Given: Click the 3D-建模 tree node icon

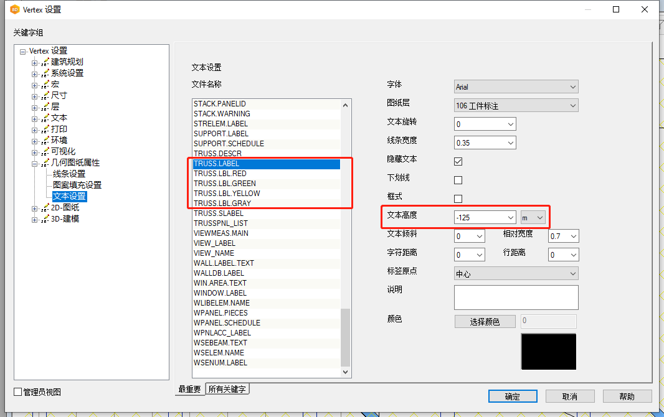Looking at the screenshot, I should (45, 219).
